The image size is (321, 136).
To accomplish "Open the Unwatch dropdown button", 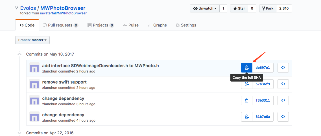I will tap(205, 8).
